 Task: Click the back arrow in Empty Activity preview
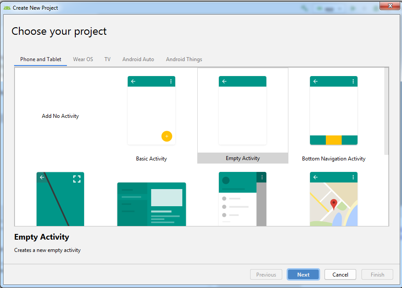[x=224, y=81]
